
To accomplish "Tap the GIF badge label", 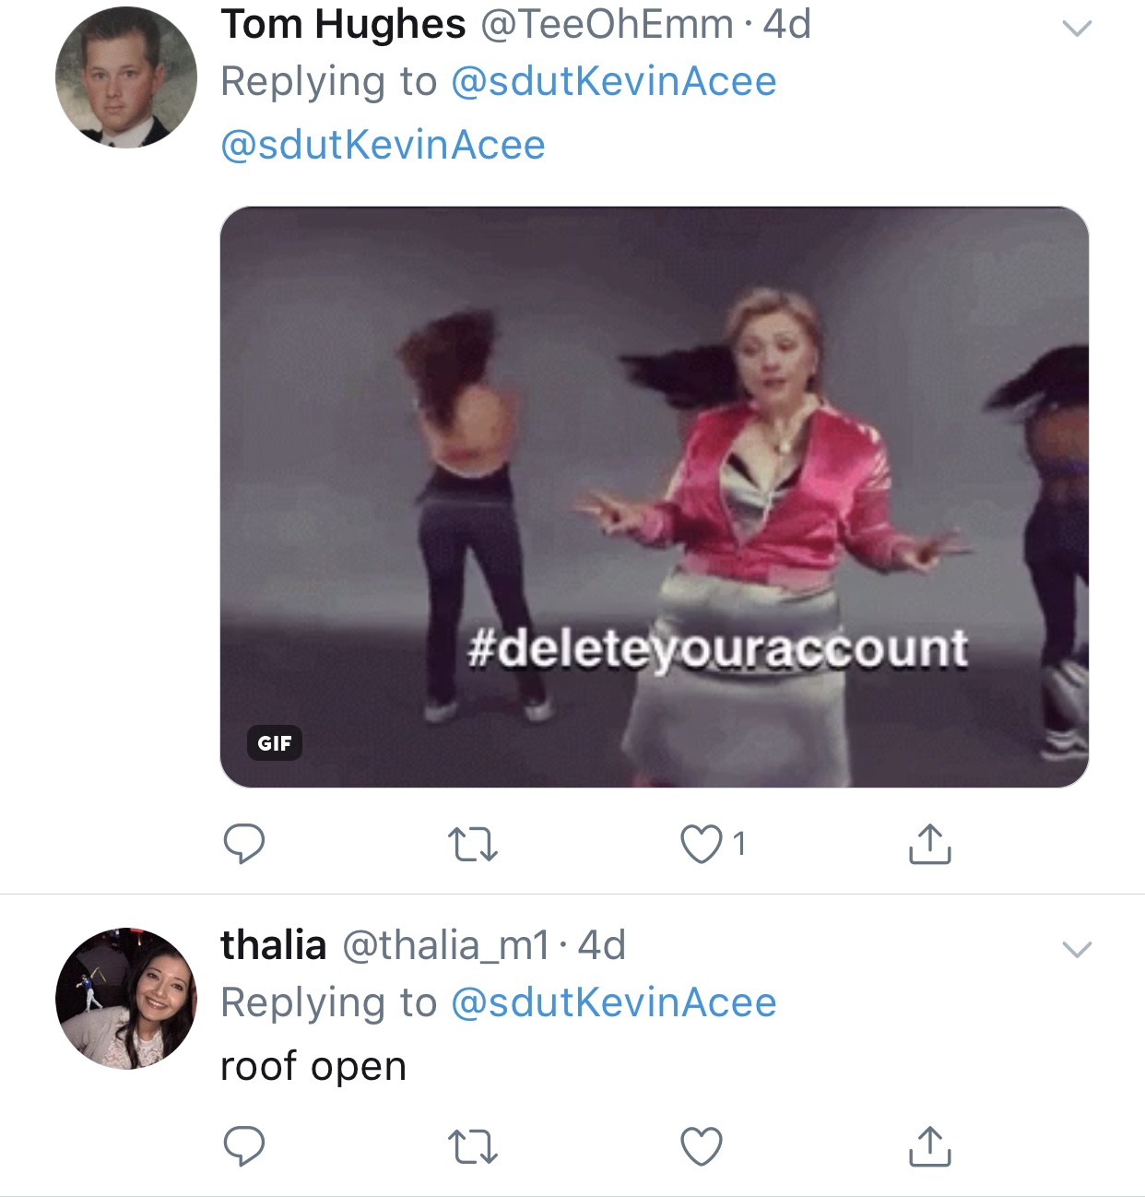I will click(x=275, y=743).
